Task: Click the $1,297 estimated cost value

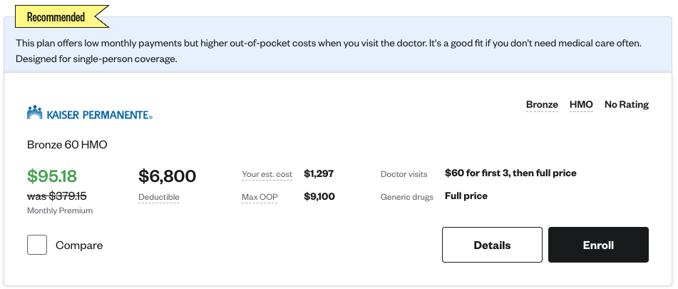Action: pos(319,174)
